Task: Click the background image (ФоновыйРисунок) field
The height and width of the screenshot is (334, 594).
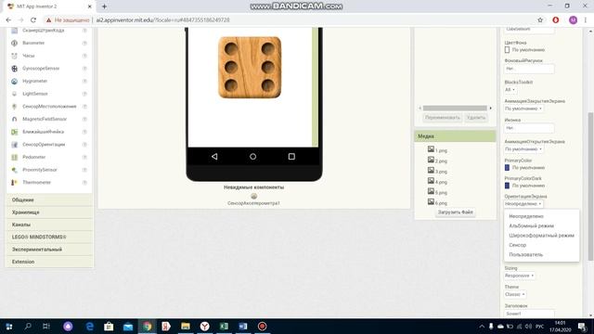Action: [529, 69]
